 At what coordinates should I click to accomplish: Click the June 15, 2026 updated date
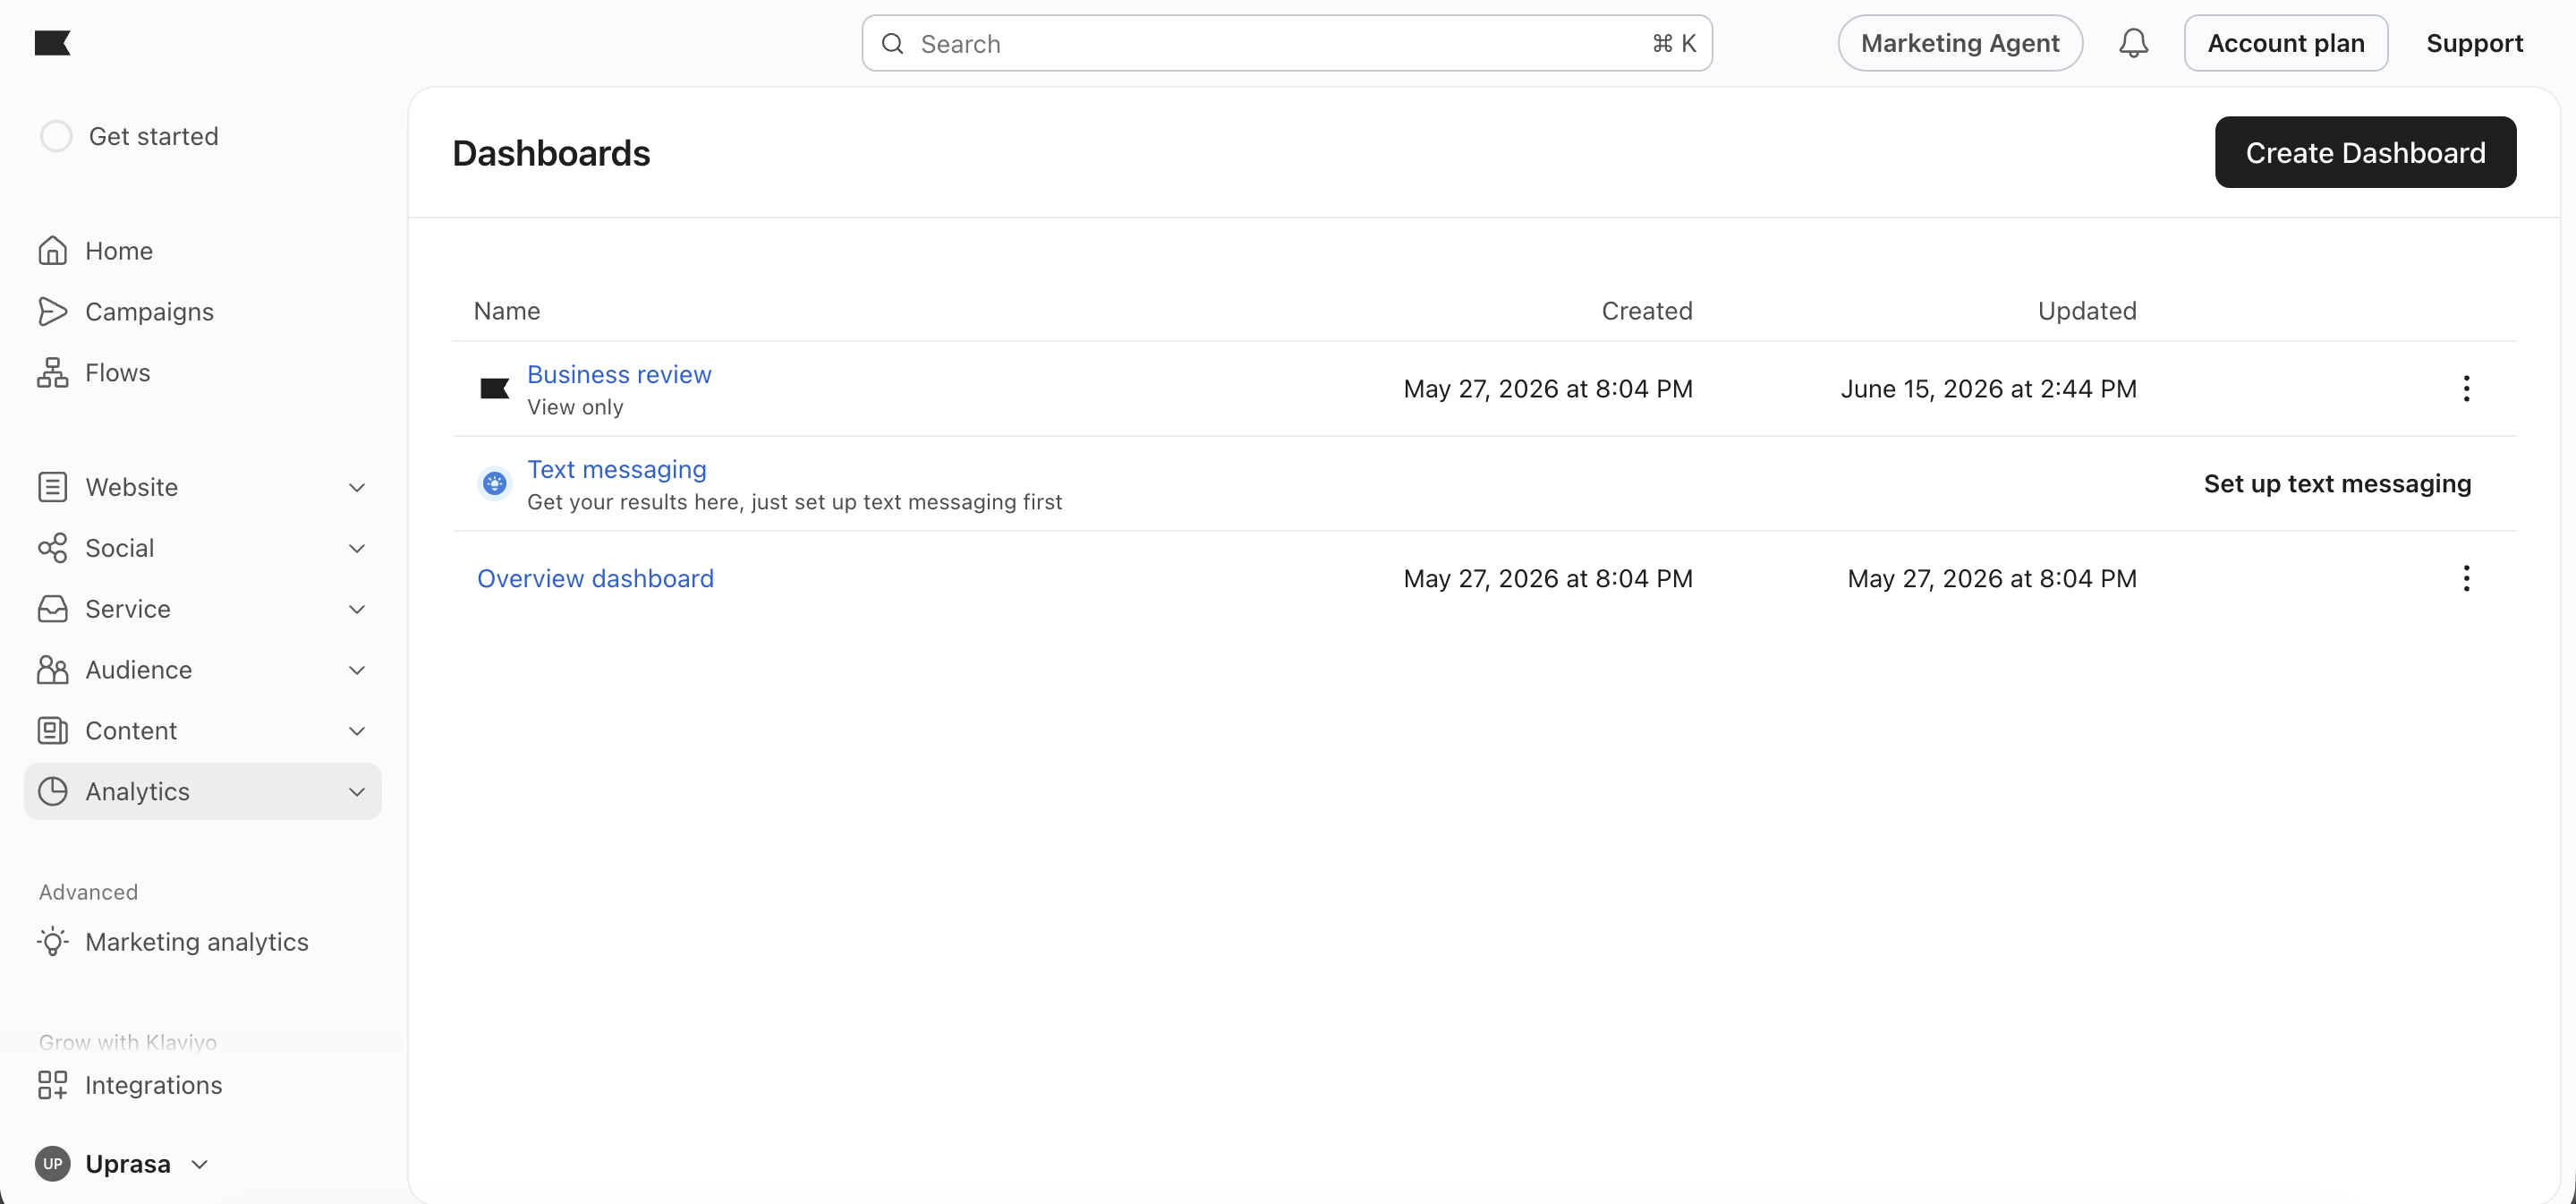1988,389
